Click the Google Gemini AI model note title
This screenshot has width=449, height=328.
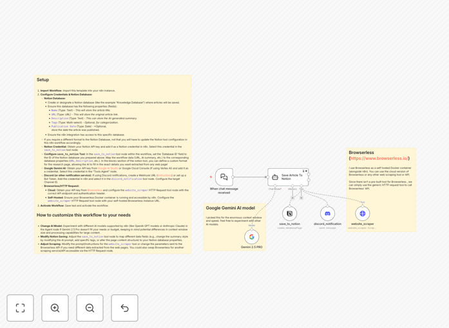pos(230,208)
